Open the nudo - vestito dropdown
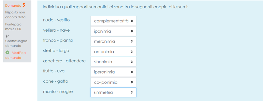The width and height of the screenshot is (263, 101). coord(113,21)
